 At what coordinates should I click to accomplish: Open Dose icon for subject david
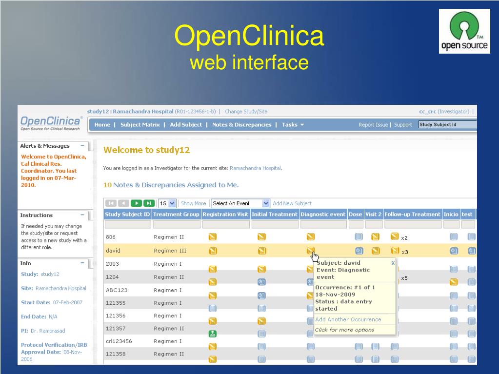[x=359, y=251]
